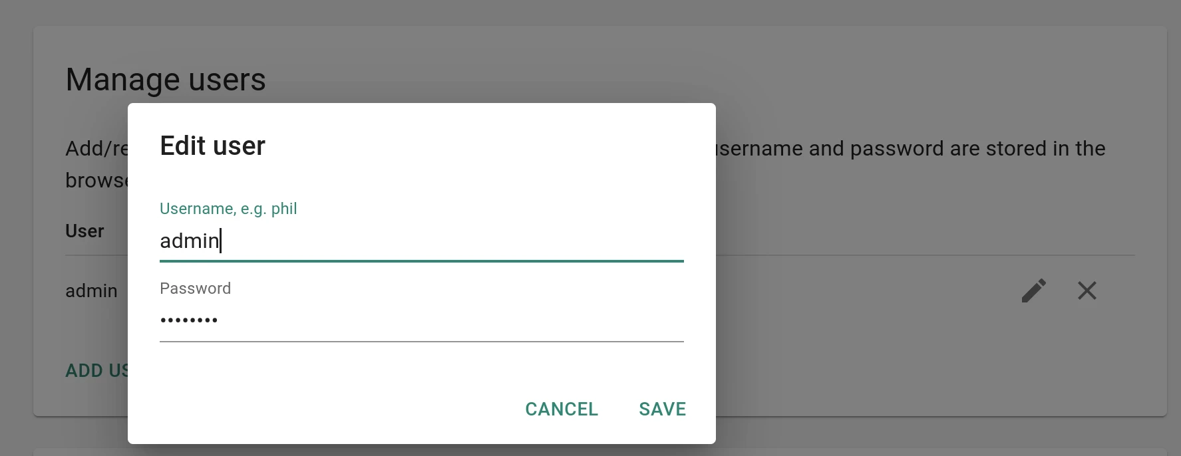1181x456 pixels.
Task: Click the Username, e.g. phil label
Action: click(x=228, y=208)
